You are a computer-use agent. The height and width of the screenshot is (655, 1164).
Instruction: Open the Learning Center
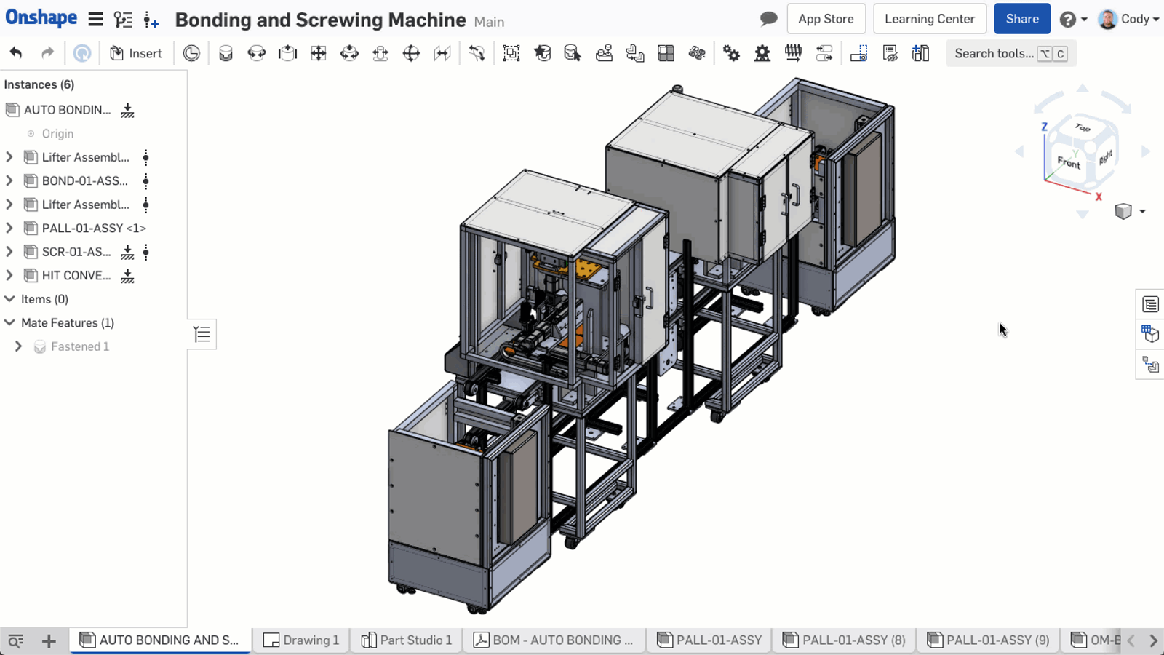point(930,18)
